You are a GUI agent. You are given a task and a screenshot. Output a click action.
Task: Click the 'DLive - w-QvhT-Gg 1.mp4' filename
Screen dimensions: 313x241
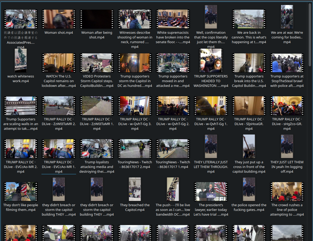click(x=211, y=124)
